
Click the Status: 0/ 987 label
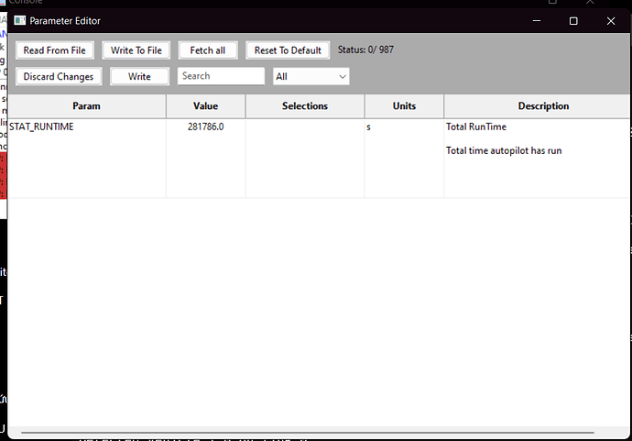pyautogui.click(x=365, y=50)
